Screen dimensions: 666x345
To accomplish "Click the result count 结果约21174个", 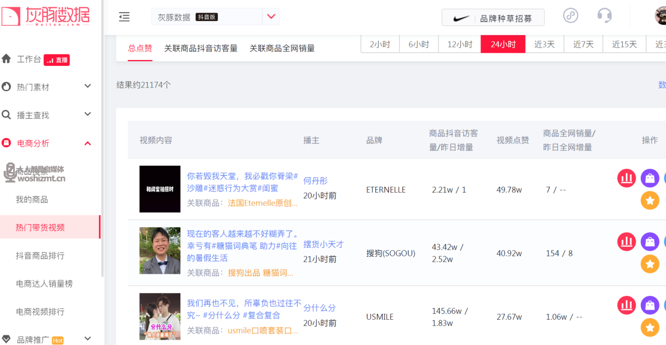I will point(144,84).
